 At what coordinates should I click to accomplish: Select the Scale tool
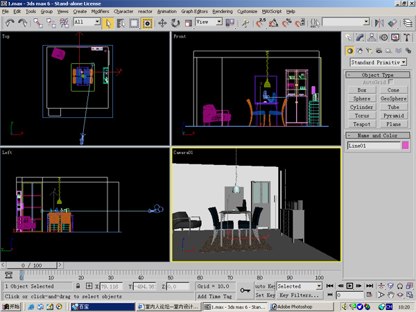(188, 23)
